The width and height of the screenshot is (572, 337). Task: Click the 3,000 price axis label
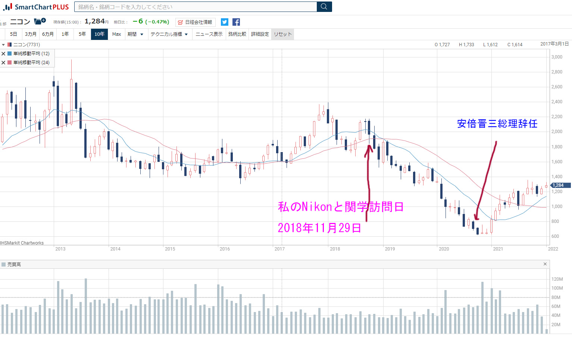pyautogui.click(x=557, y=57)
